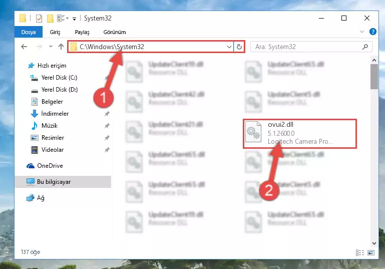Click the 137 öğe status bar text
Image resolution: width=385 pixels, height=269 pixels.
coord(31,252)
